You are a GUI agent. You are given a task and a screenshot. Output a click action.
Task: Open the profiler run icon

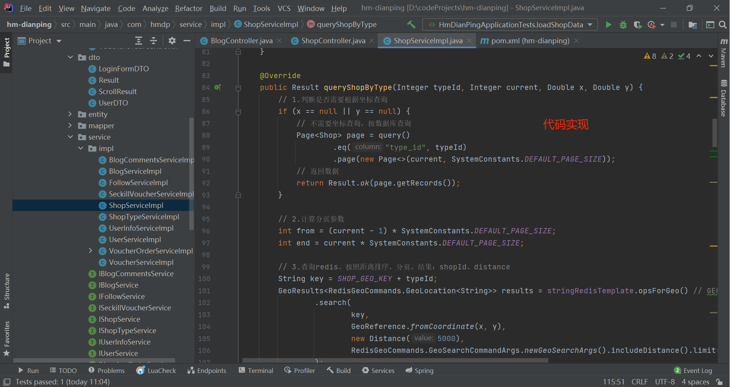pos(651,25)
